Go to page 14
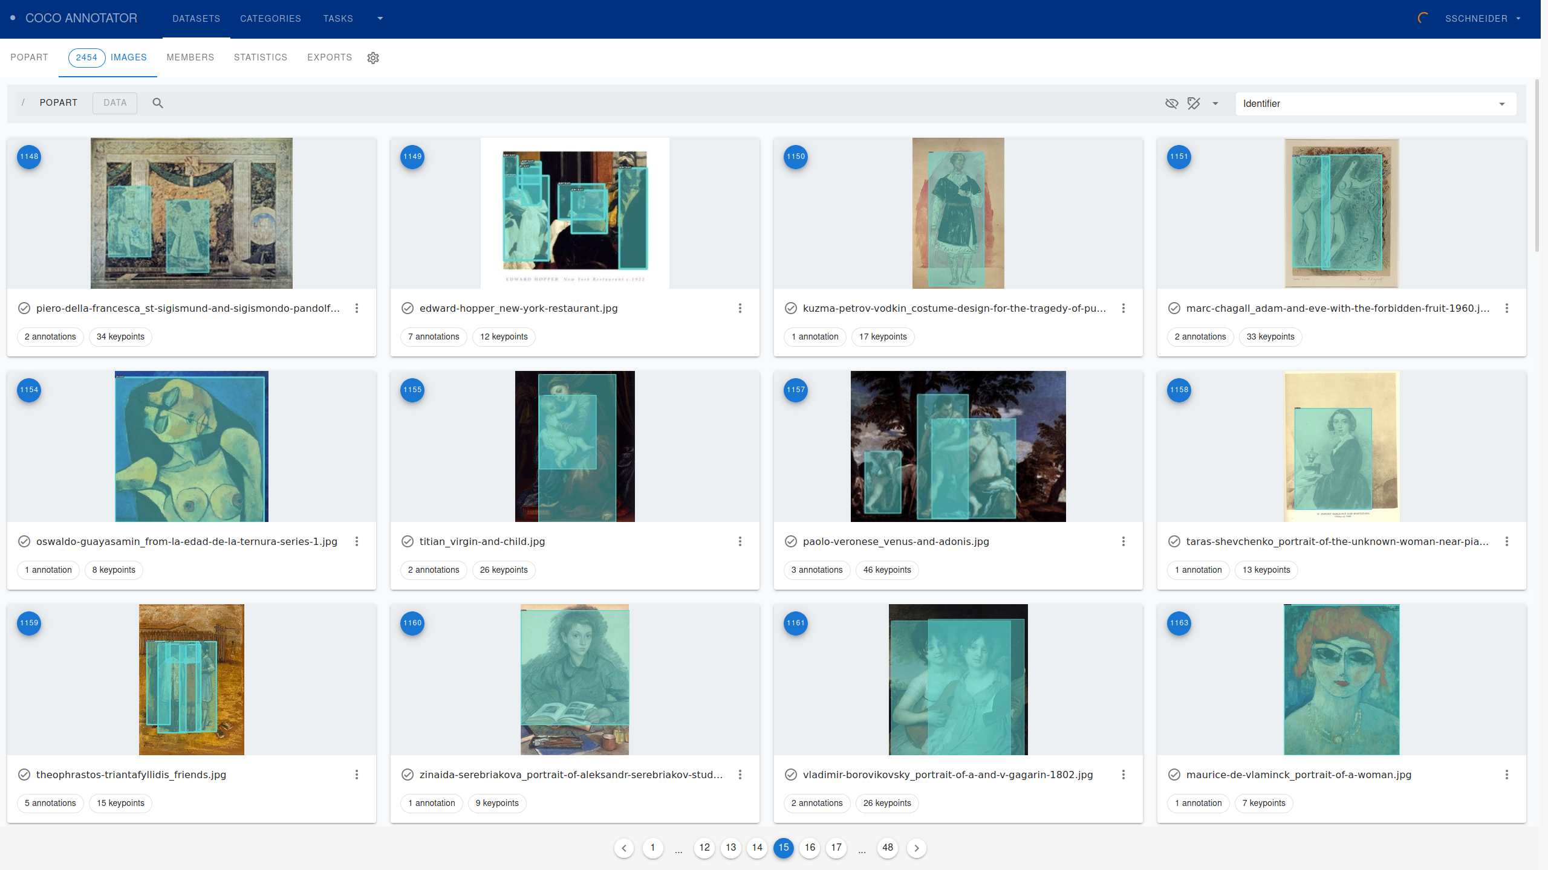Viewport: 1548px width, 870px height. 757,848
